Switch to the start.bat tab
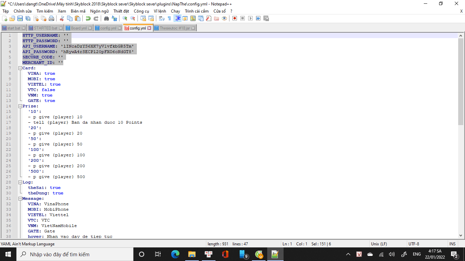Screen dimensions: 465x261 point(14,28)
